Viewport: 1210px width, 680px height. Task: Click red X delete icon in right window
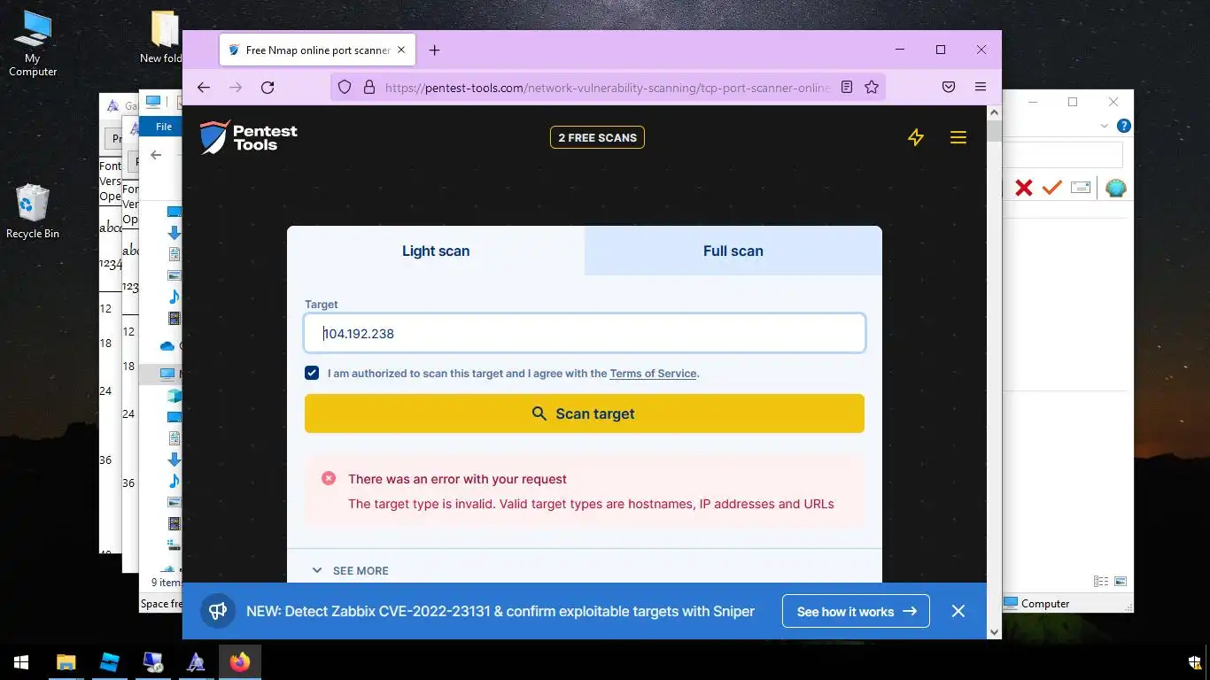[1024, 187]
